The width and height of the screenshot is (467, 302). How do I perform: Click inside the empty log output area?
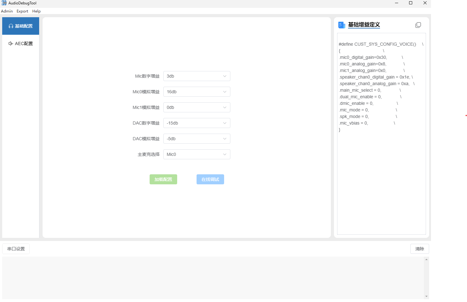(213, 278)
